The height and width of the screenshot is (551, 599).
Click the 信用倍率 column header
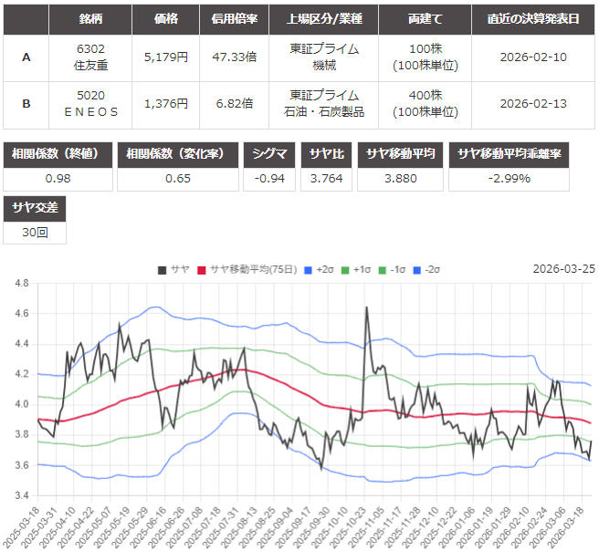(x=232, y=18)
